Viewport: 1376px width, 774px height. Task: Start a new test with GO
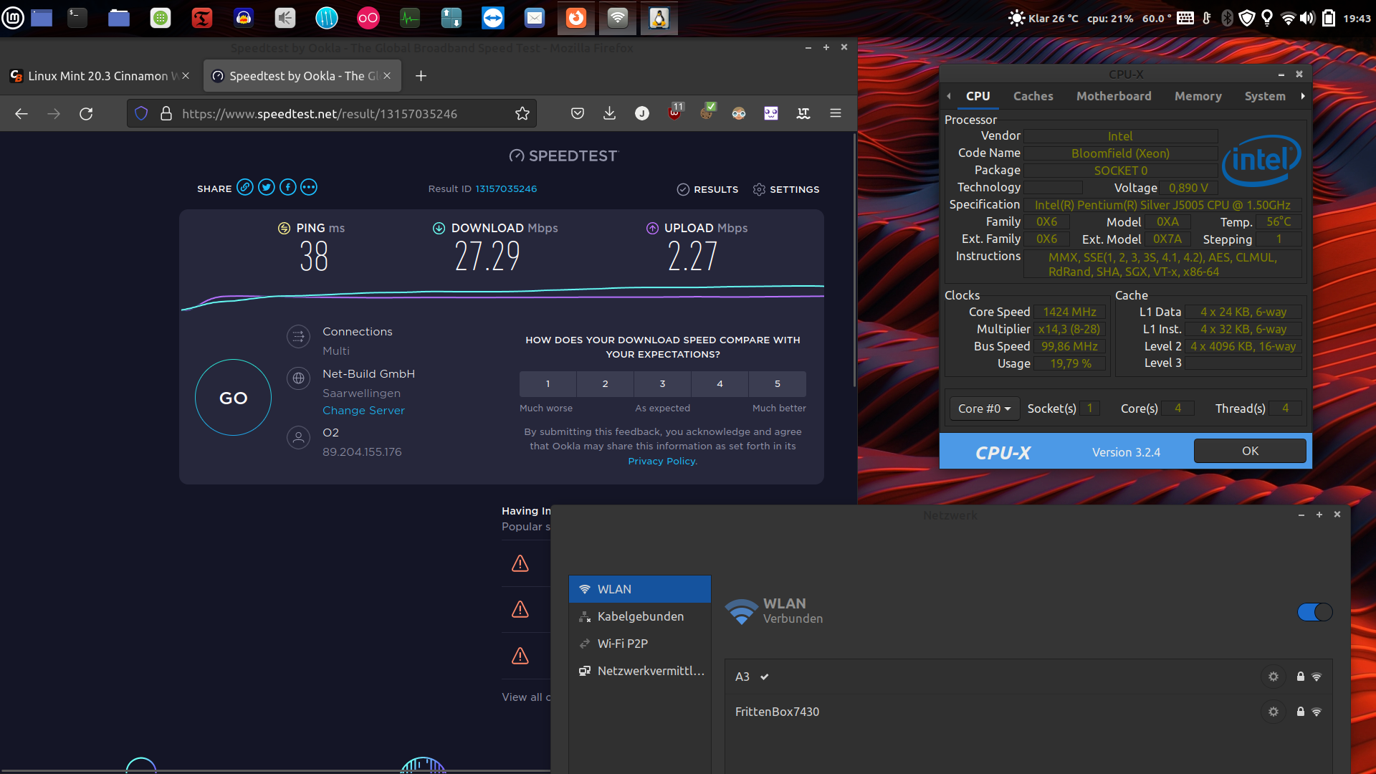pos(233,398)
